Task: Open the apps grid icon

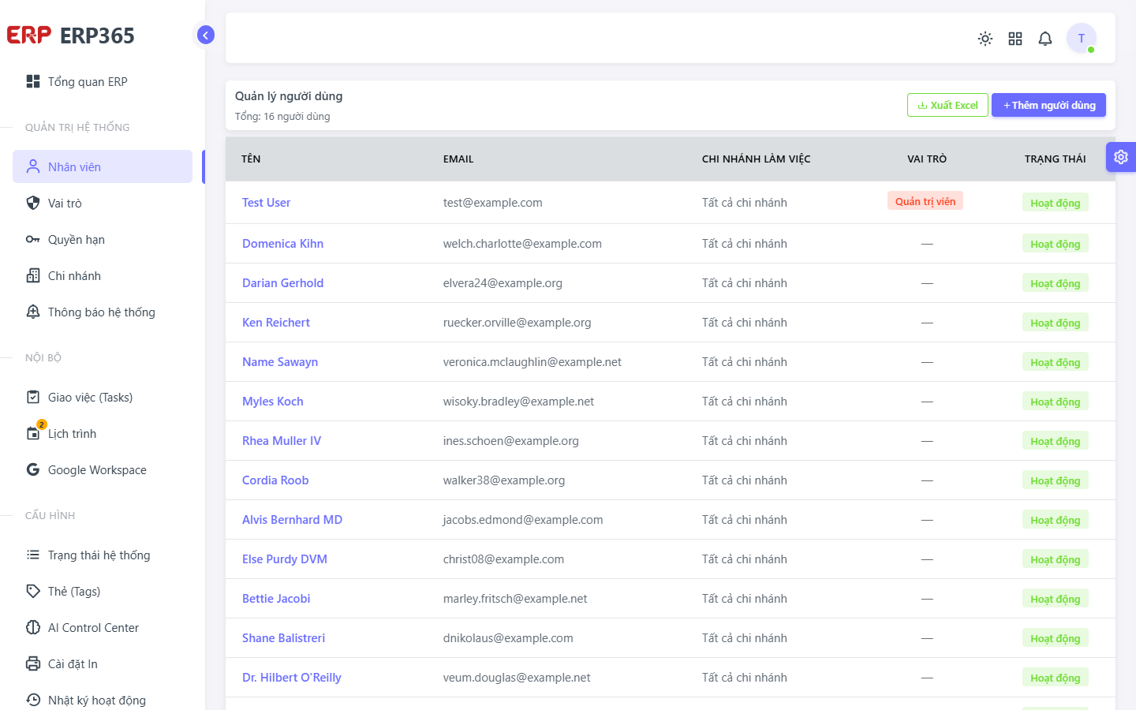Action: [1015, 39]
